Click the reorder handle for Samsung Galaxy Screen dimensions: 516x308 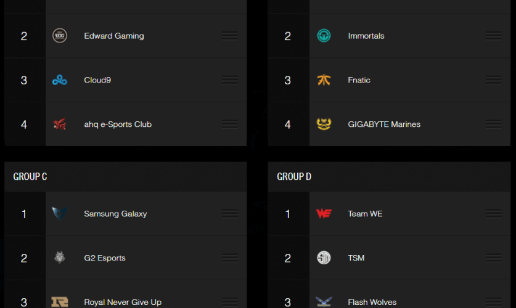(230, 214)
